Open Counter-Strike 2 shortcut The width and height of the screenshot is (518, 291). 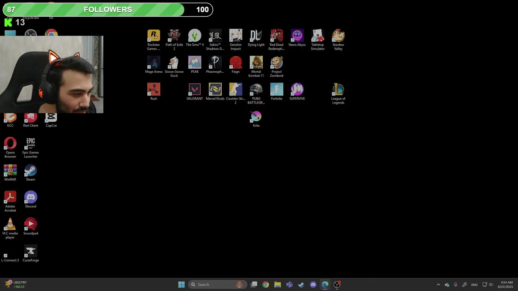point(236,94)
